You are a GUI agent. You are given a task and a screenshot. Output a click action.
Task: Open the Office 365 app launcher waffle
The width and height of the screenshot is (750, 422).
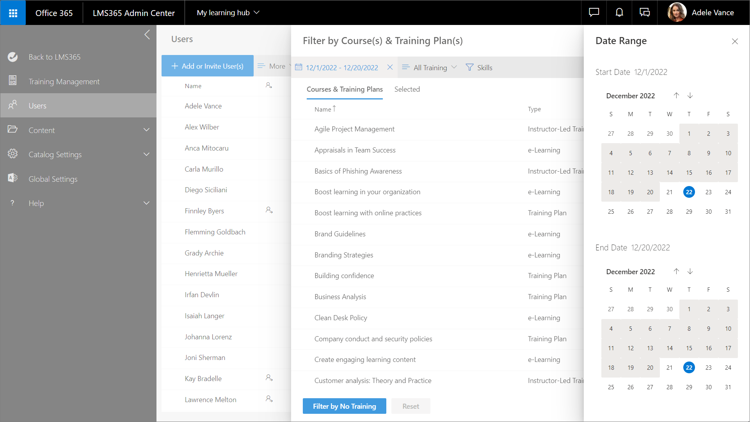pyautogui.click(x=13, y=13)
